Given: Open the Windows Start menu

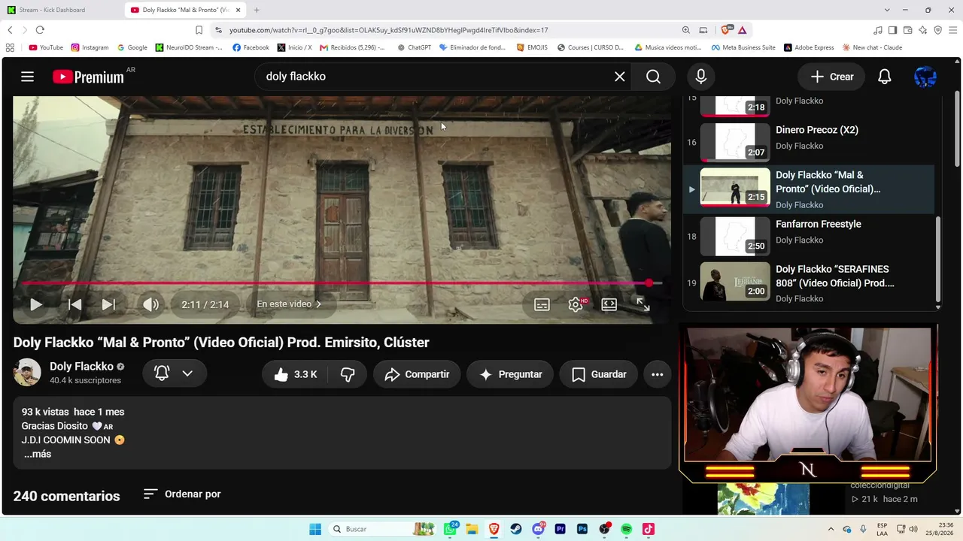Looking at the screenshot, I should click(315, 529).
